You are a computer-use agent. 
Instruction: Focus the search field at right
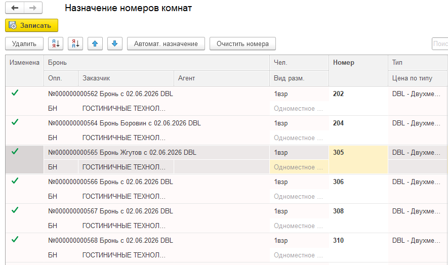coord(440,43)
